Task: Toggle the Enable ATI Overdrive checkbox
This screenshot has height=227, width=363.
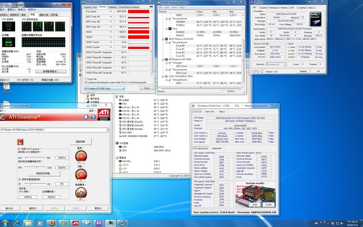Action: point(19,149)
